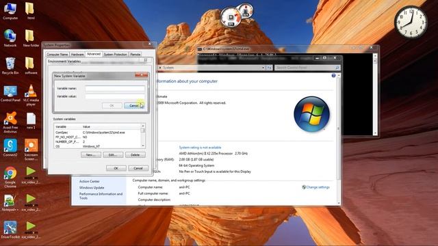Open the new 1 file icon

coord(31,120)
